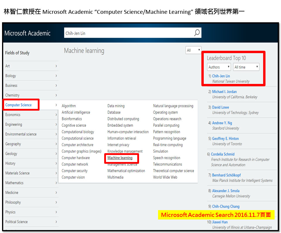Select Materials Science field
Viewport: 281px width, 233px height.
point(17,173)
